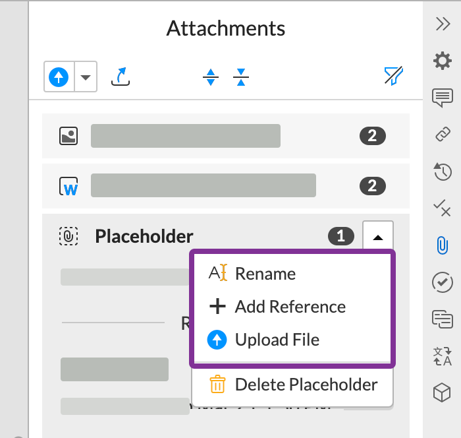The image size is (461, 438).
Task: Open the history clock panel
Action: tap(443, 172)
